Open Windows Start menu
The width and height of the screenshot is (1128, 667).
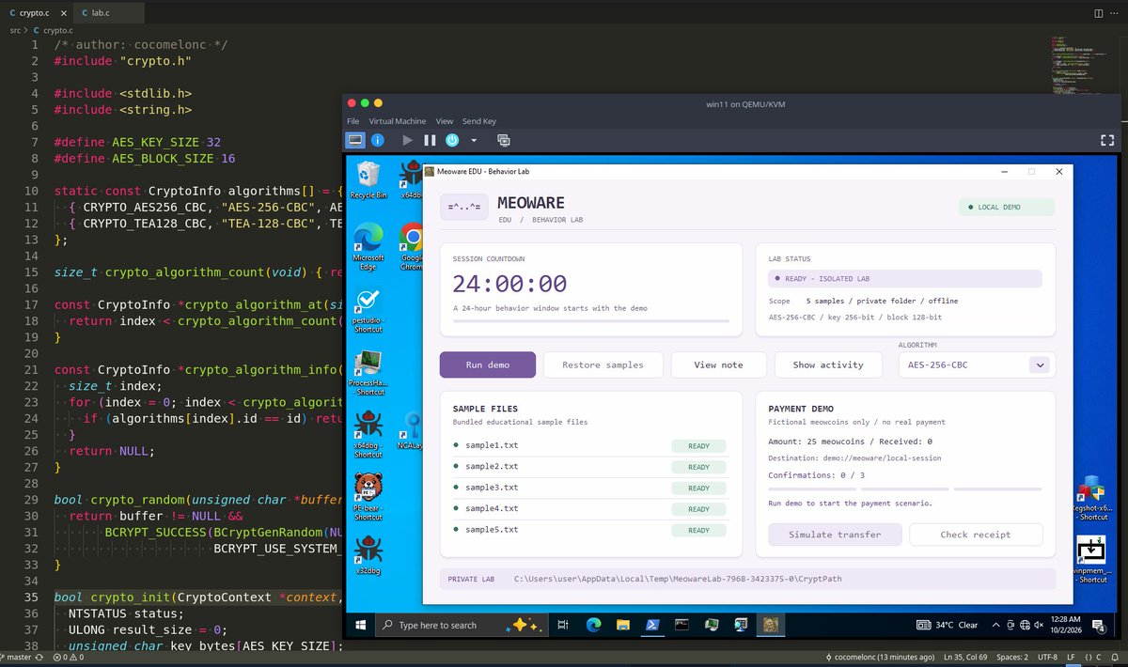pos(361,625)
